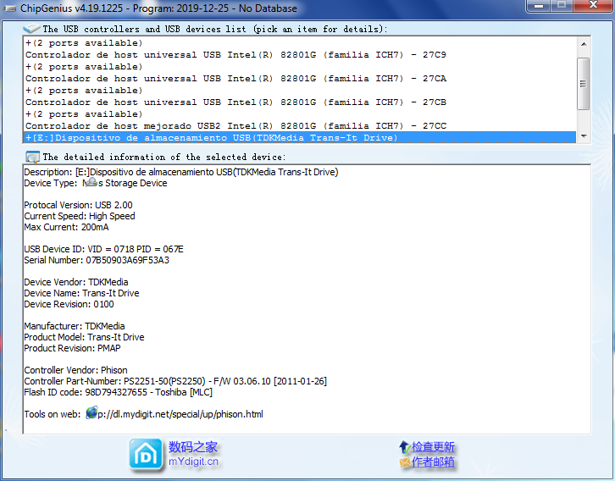Viewport: 615px width, 481px height.
Task: Click the USB Device ID VID 0718 line
Action: tap(103, 249)
